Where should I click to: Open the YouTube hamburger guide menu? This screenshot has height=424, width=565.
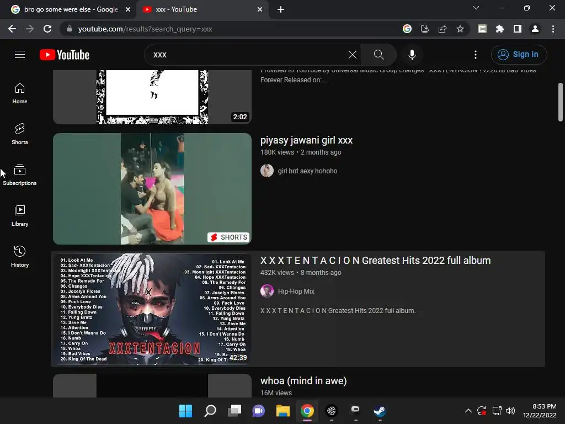20,55
